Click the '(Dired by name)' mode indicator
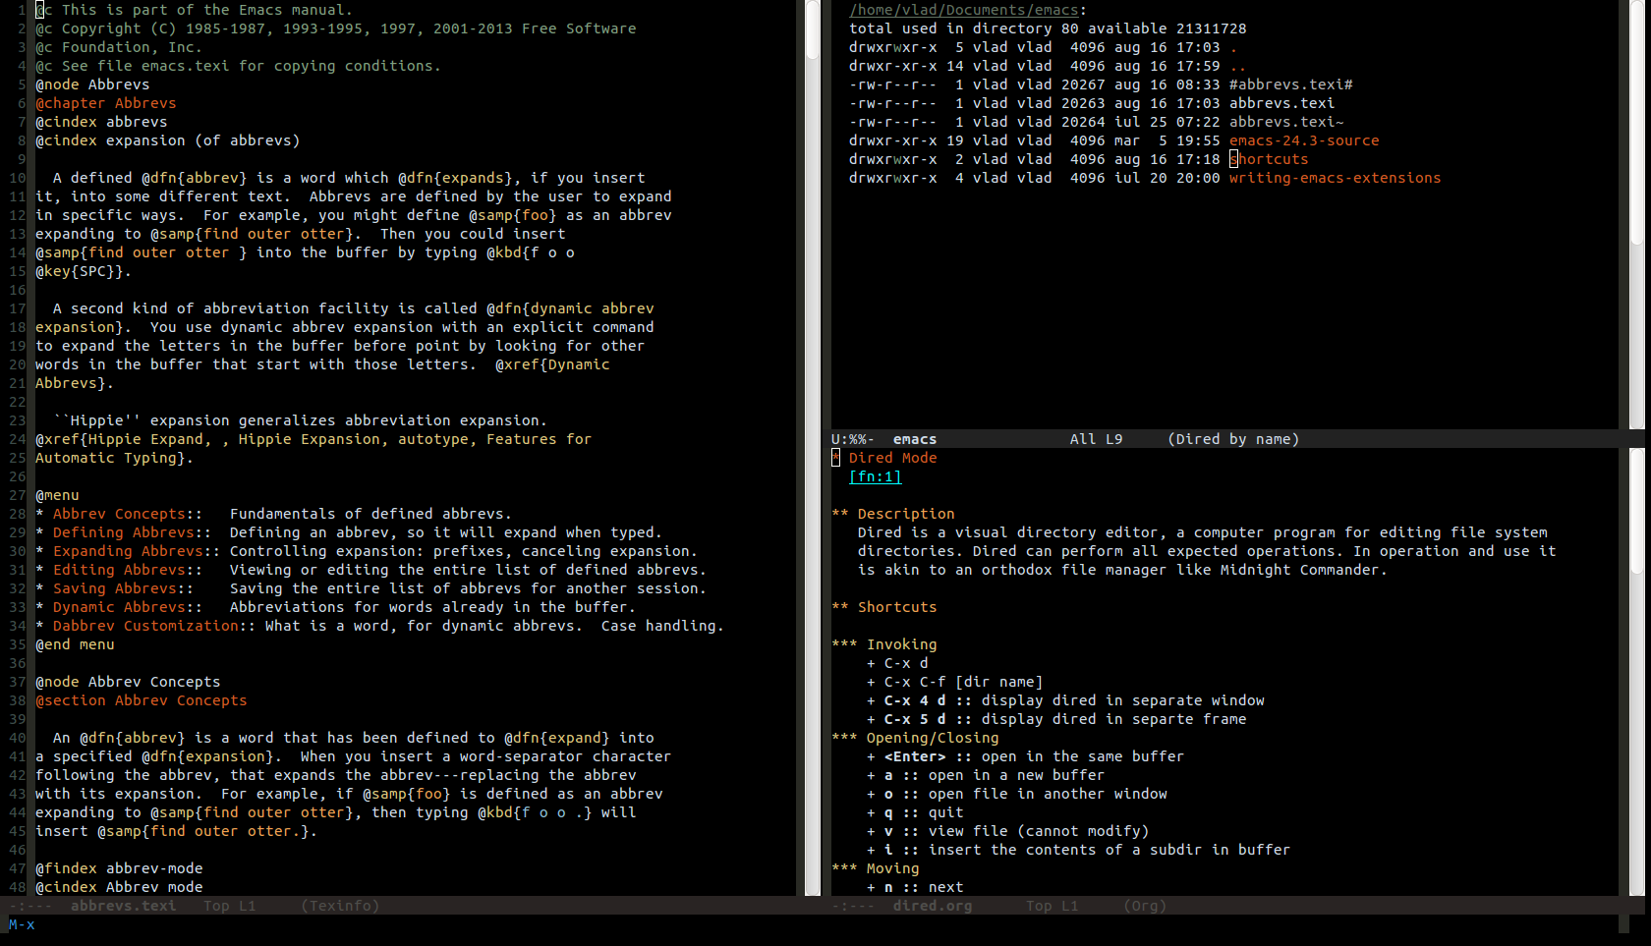This screenshot has height=946, width=1651. [x=1233, y=439]
